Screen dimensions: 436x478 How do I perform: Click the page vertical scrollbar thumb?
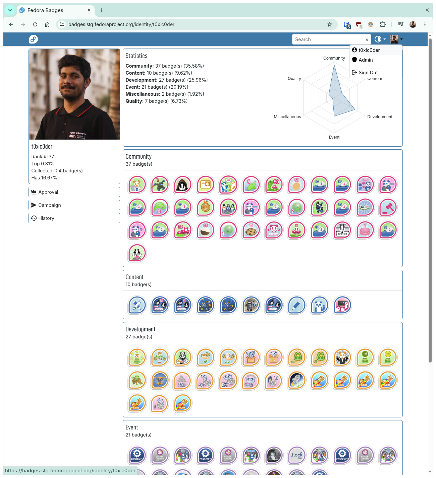tap(430, 201)
